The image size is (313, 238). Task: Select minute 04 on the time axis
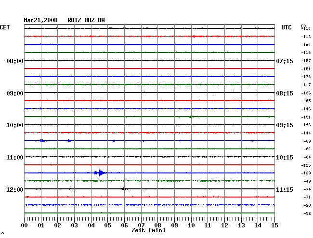[91, 225]
